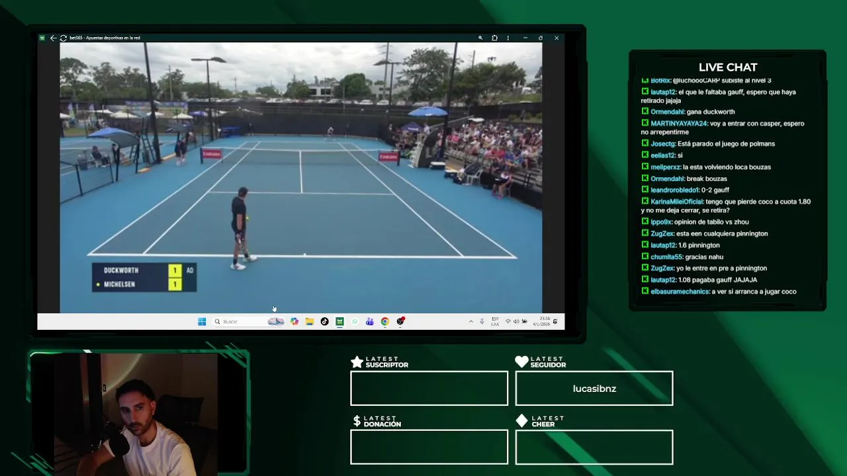Click chat message 'gana duckworth'
Image resolution: width=847 pixels, height=476 pixels.
coord(711,112)
